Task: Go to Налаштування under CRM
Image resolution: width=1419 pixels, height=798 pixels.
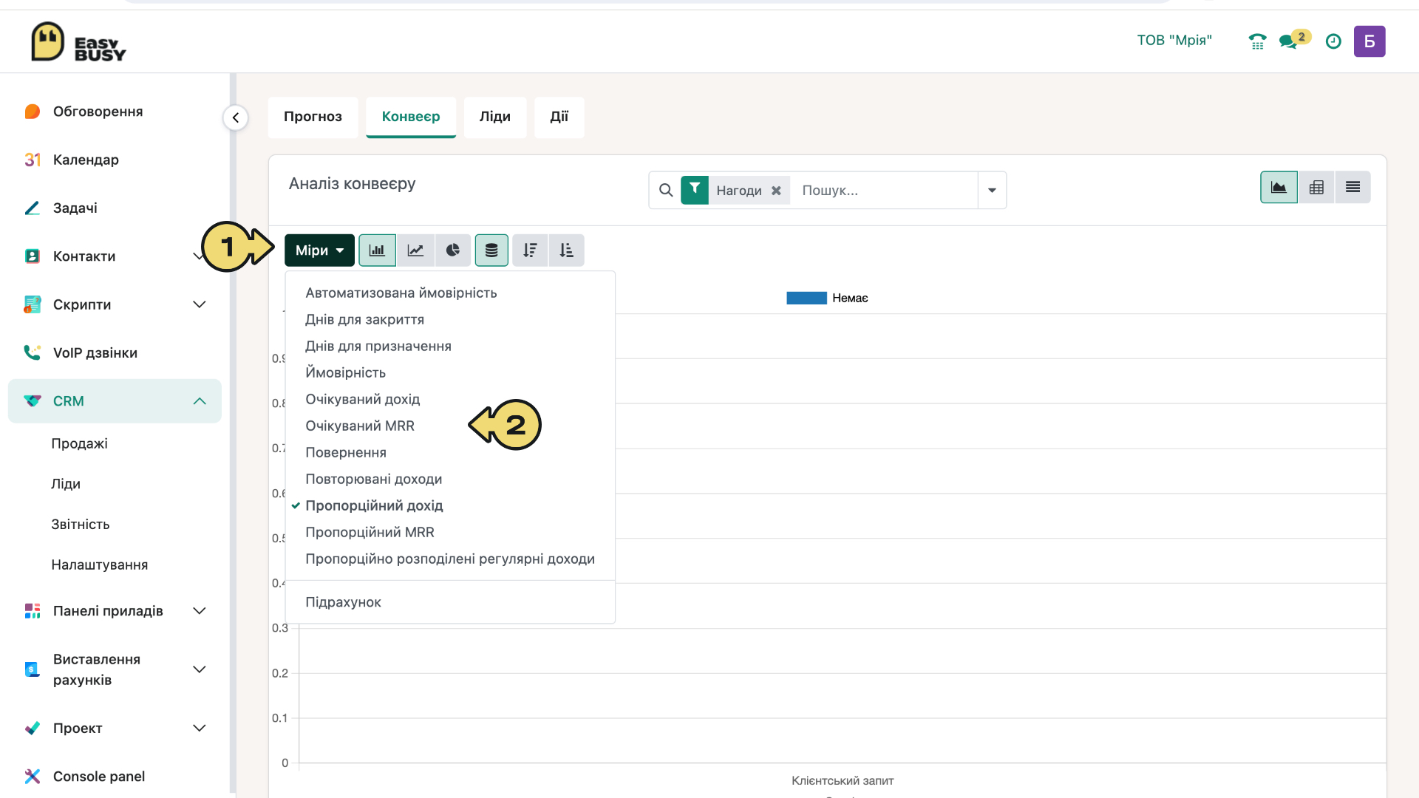Action: click(x=100, y=565)
